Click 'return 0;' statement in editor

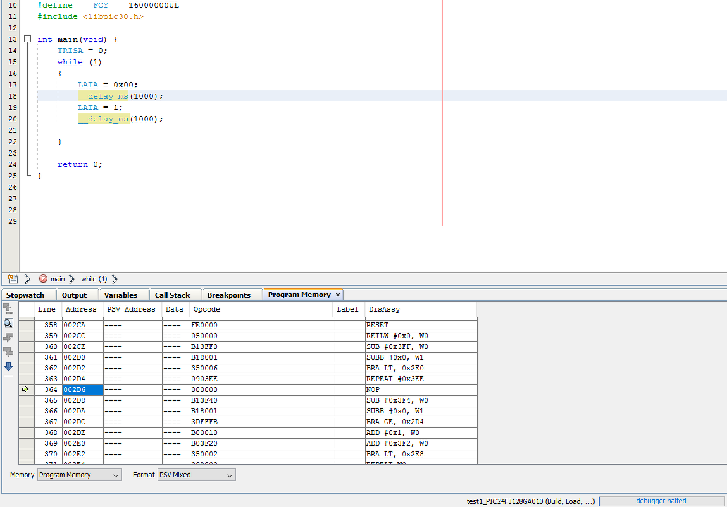(80, 164)
